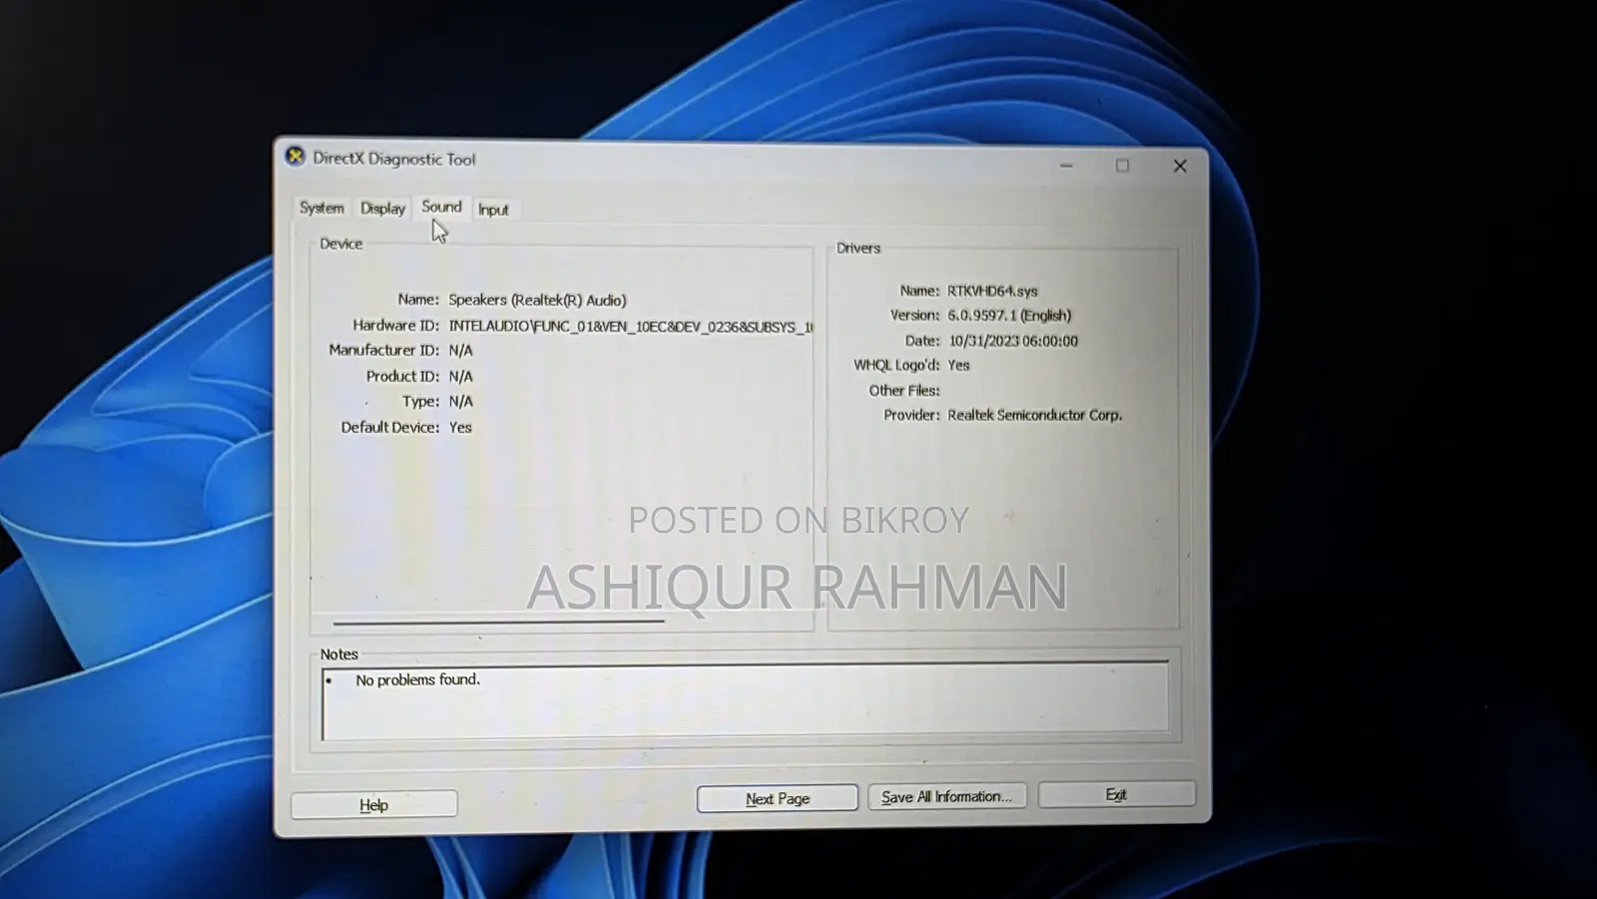The width and height of the screenshot is (1597, 899).
Task: Click the 'No problems found.' note
Action: [418, 679]
